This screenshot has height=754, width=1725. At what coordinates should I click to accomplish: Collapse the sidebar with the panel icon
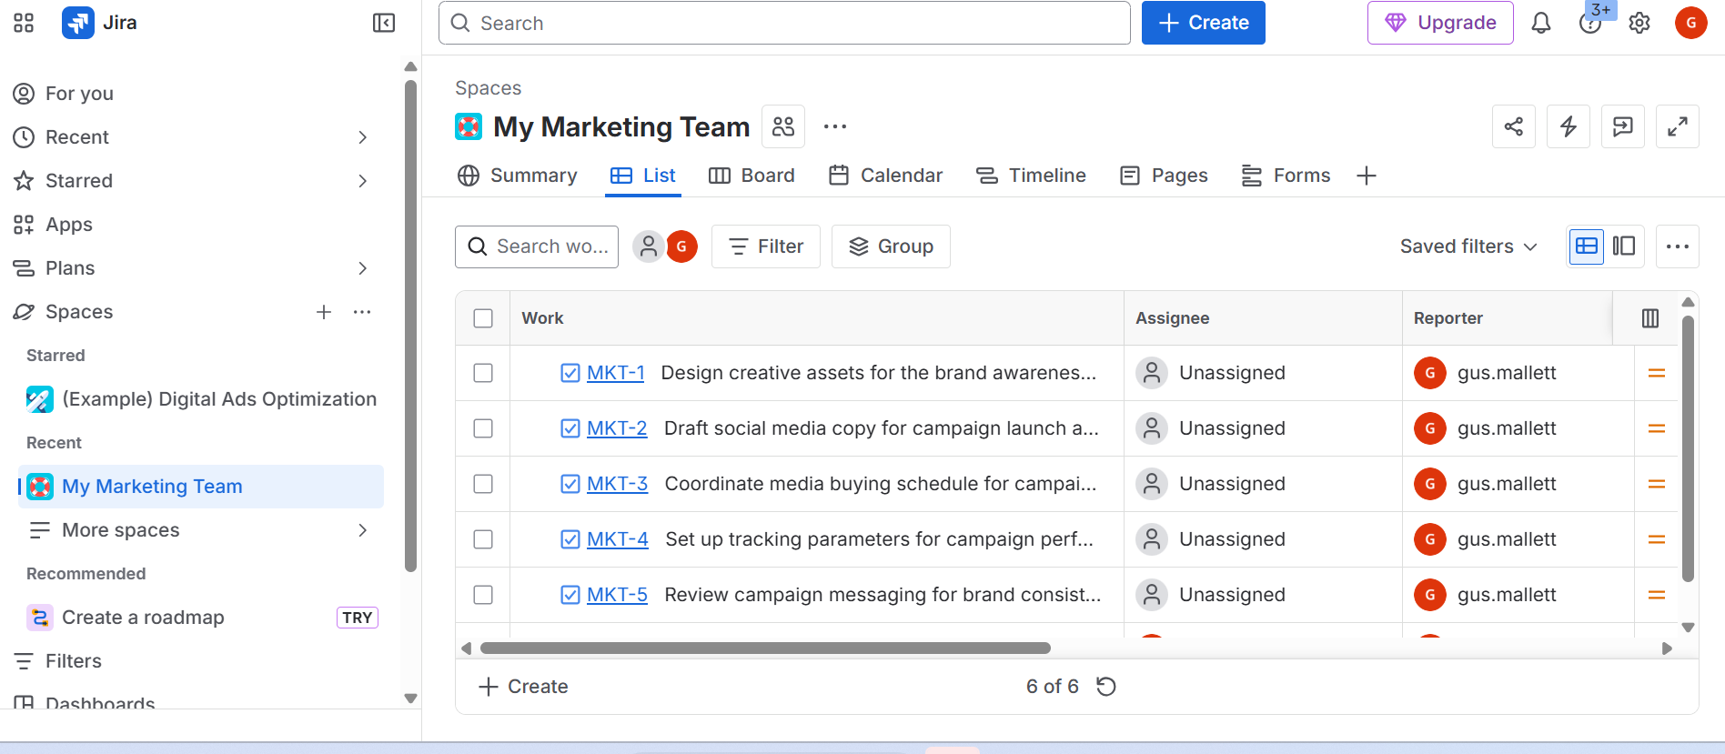[x=384, y=23]
